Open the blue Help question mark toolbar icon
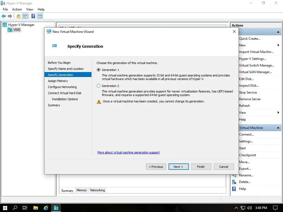 pyautogui.click(x=33, y=16)
